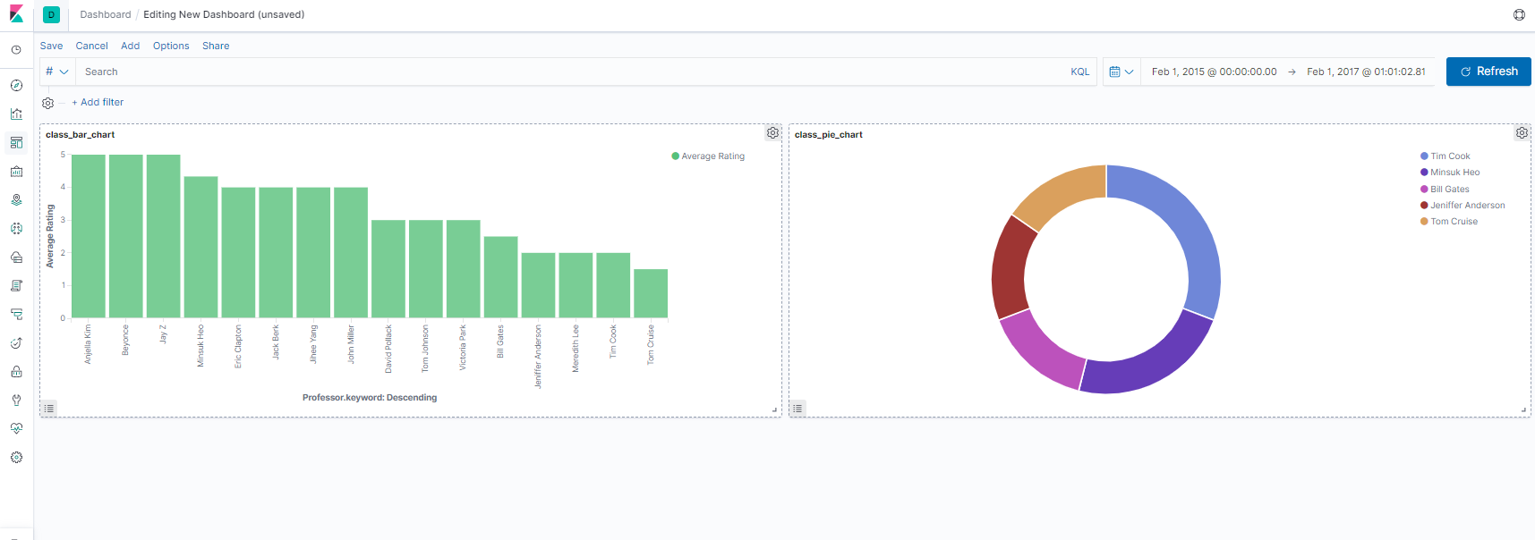Click the Refresh button
This screenshot has height=540, width=1535.
point(1488,72)
